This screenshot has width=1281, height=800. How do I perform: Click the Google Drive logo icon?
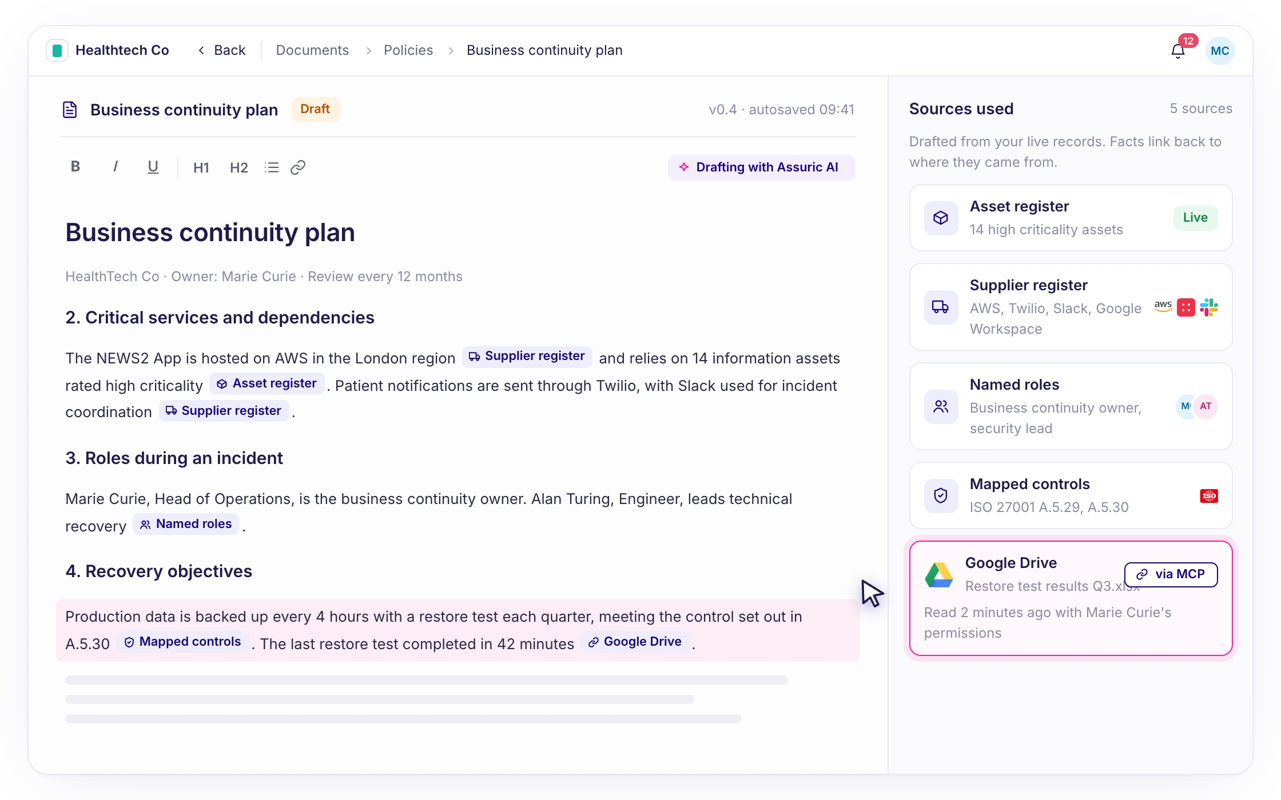939,575
